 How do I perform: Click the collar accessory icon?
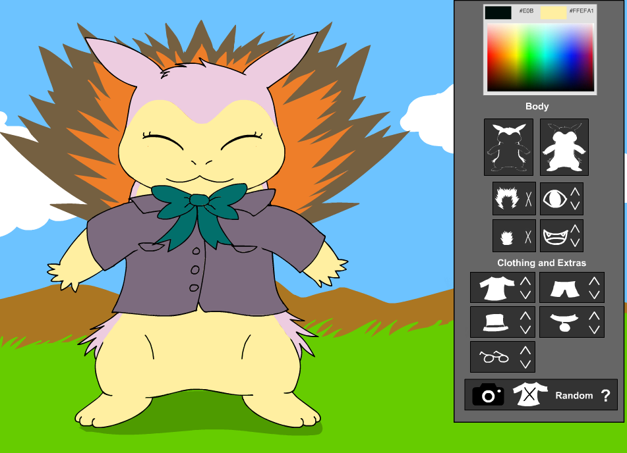tap(564, 323)
